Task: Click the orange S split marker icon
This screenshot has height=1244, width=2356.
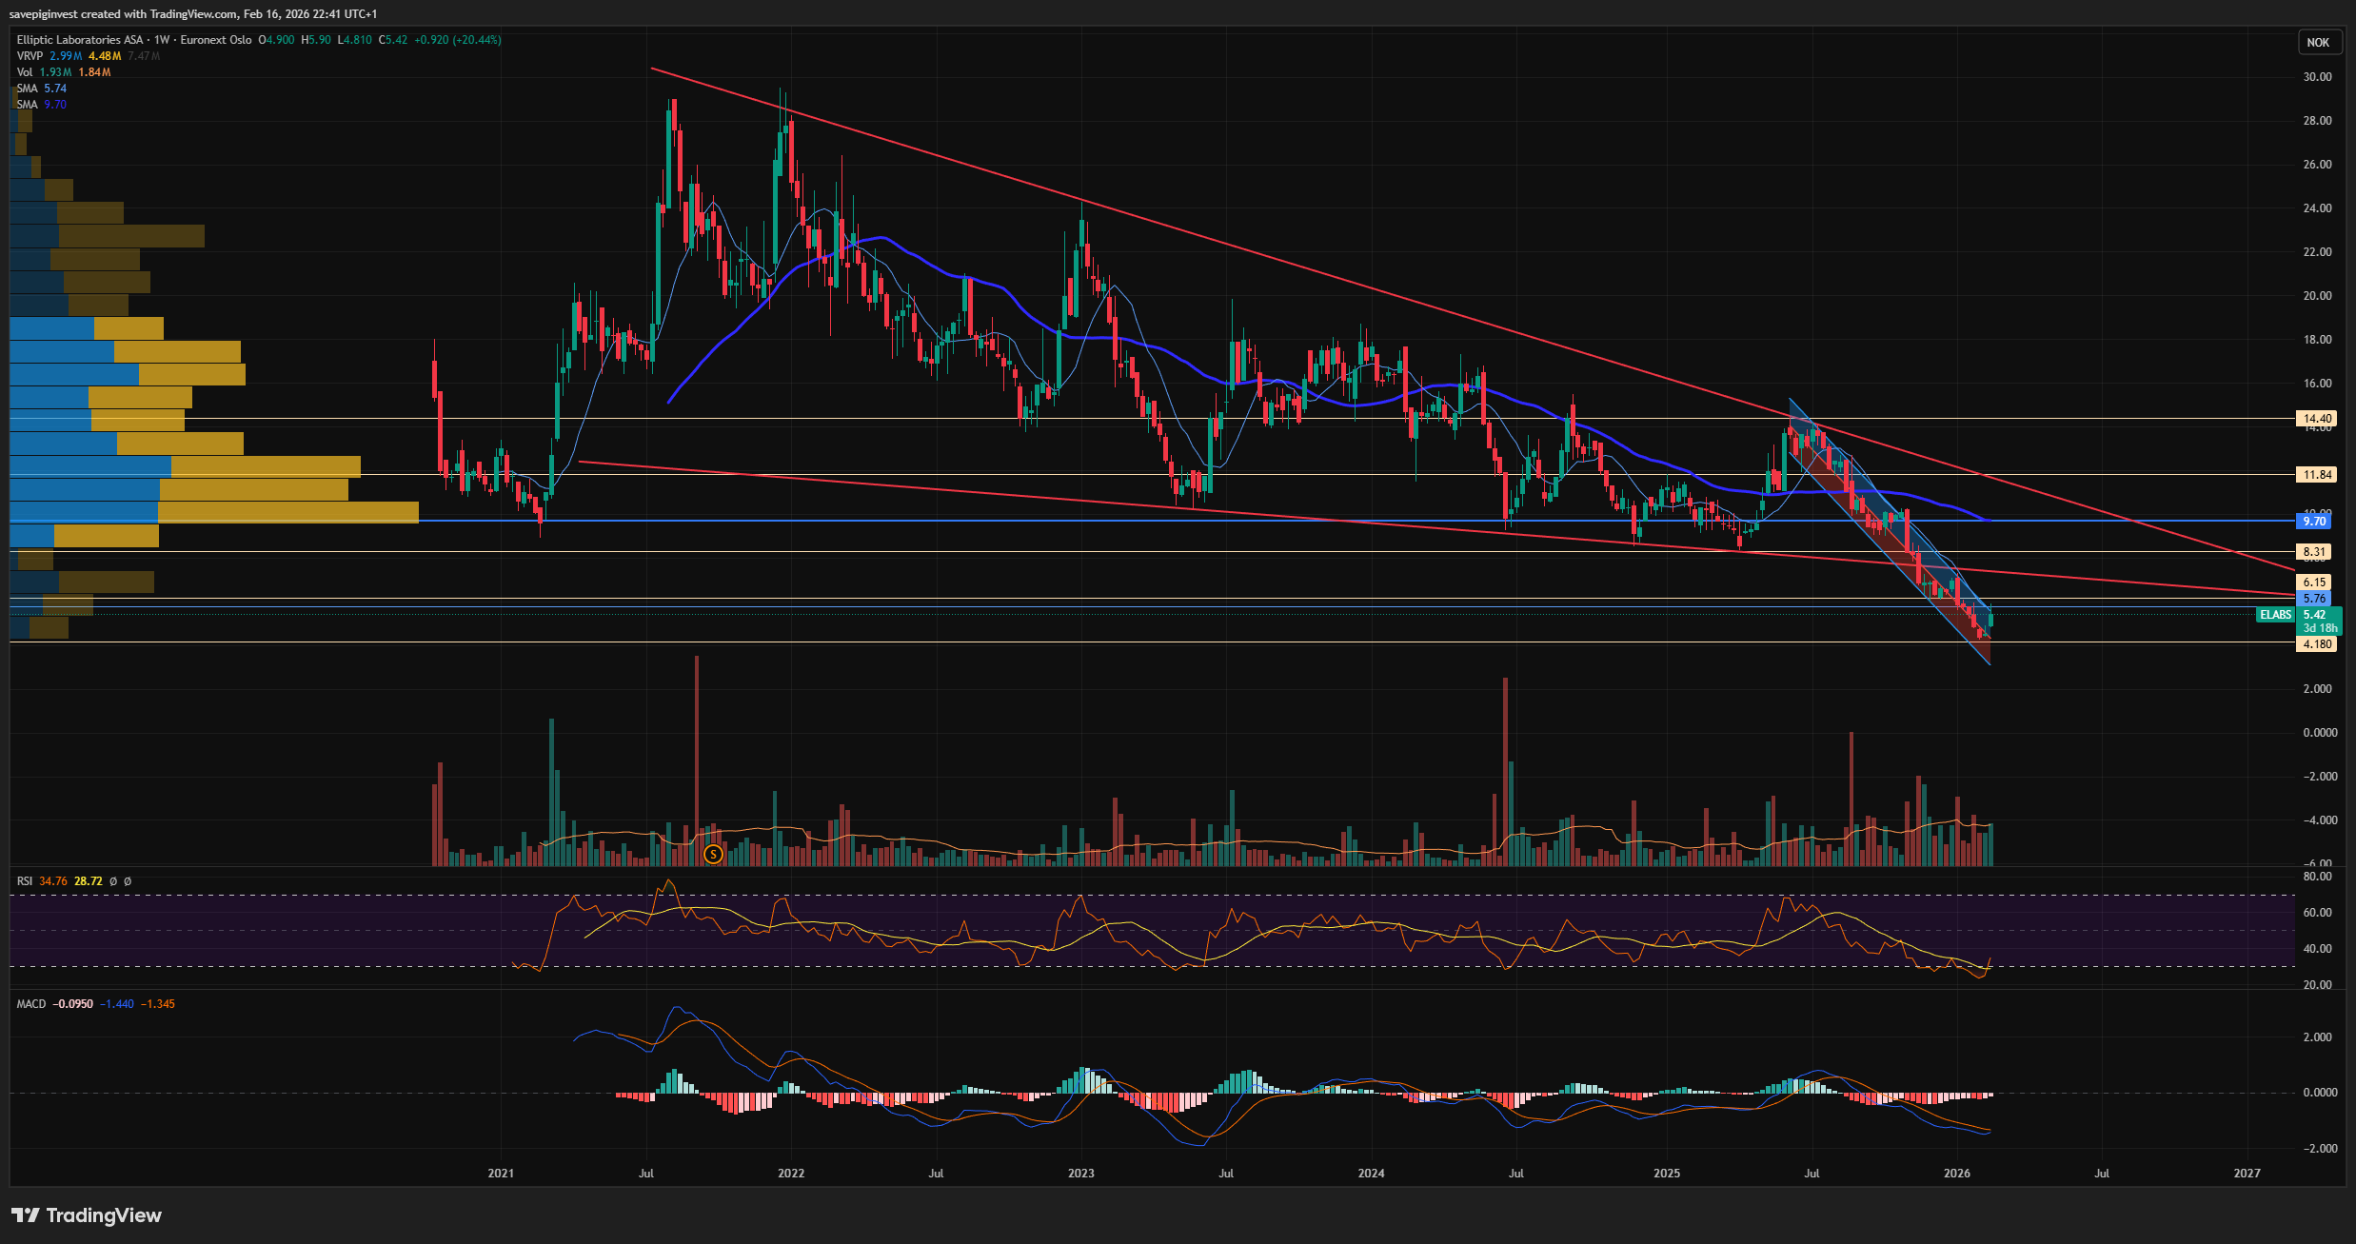Action: point(713,855)
